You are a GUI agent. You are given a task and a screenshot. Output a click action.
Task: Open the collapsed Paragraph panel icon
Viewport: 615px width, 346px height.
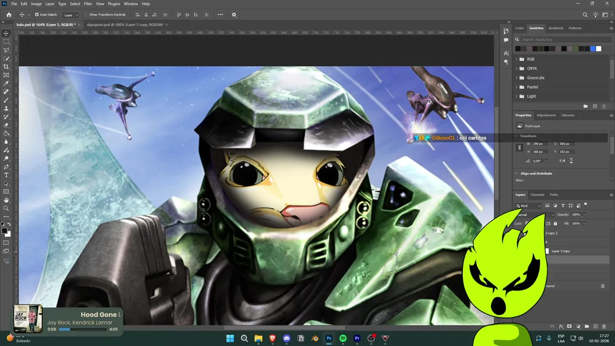pyautogui.click(x=506, y=62)
